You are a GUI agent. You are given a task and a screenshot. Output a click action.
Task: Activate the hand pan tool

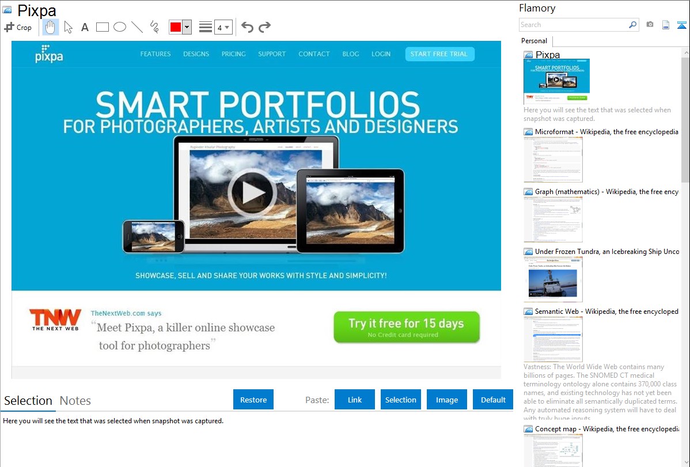coord(50,27)
